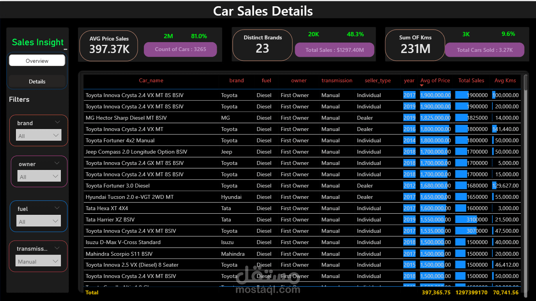Click the 1,600,000.00 price cell
Image resolution: width=536 pixels, height=301 pixels.
435,208
